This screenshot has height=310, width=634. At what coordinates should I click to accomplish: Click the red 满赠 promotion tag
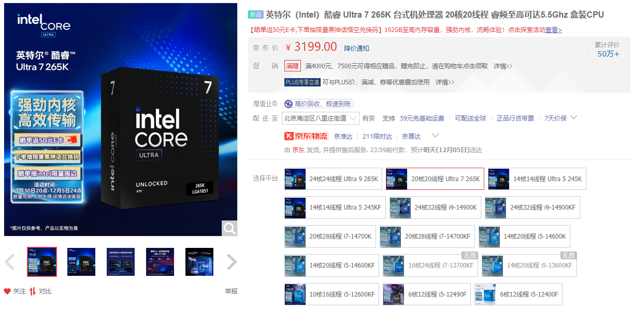coord(292,66)
